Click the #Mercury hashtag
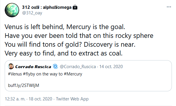 click(x=73, y=74)
